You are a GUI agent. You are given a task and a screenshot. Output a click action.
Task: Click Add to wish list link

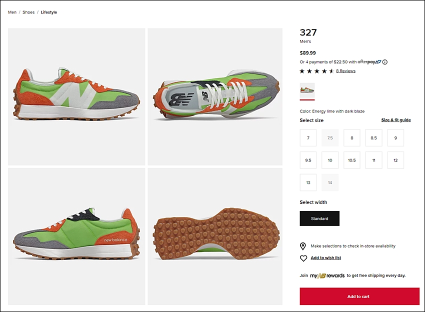[325, 258]
